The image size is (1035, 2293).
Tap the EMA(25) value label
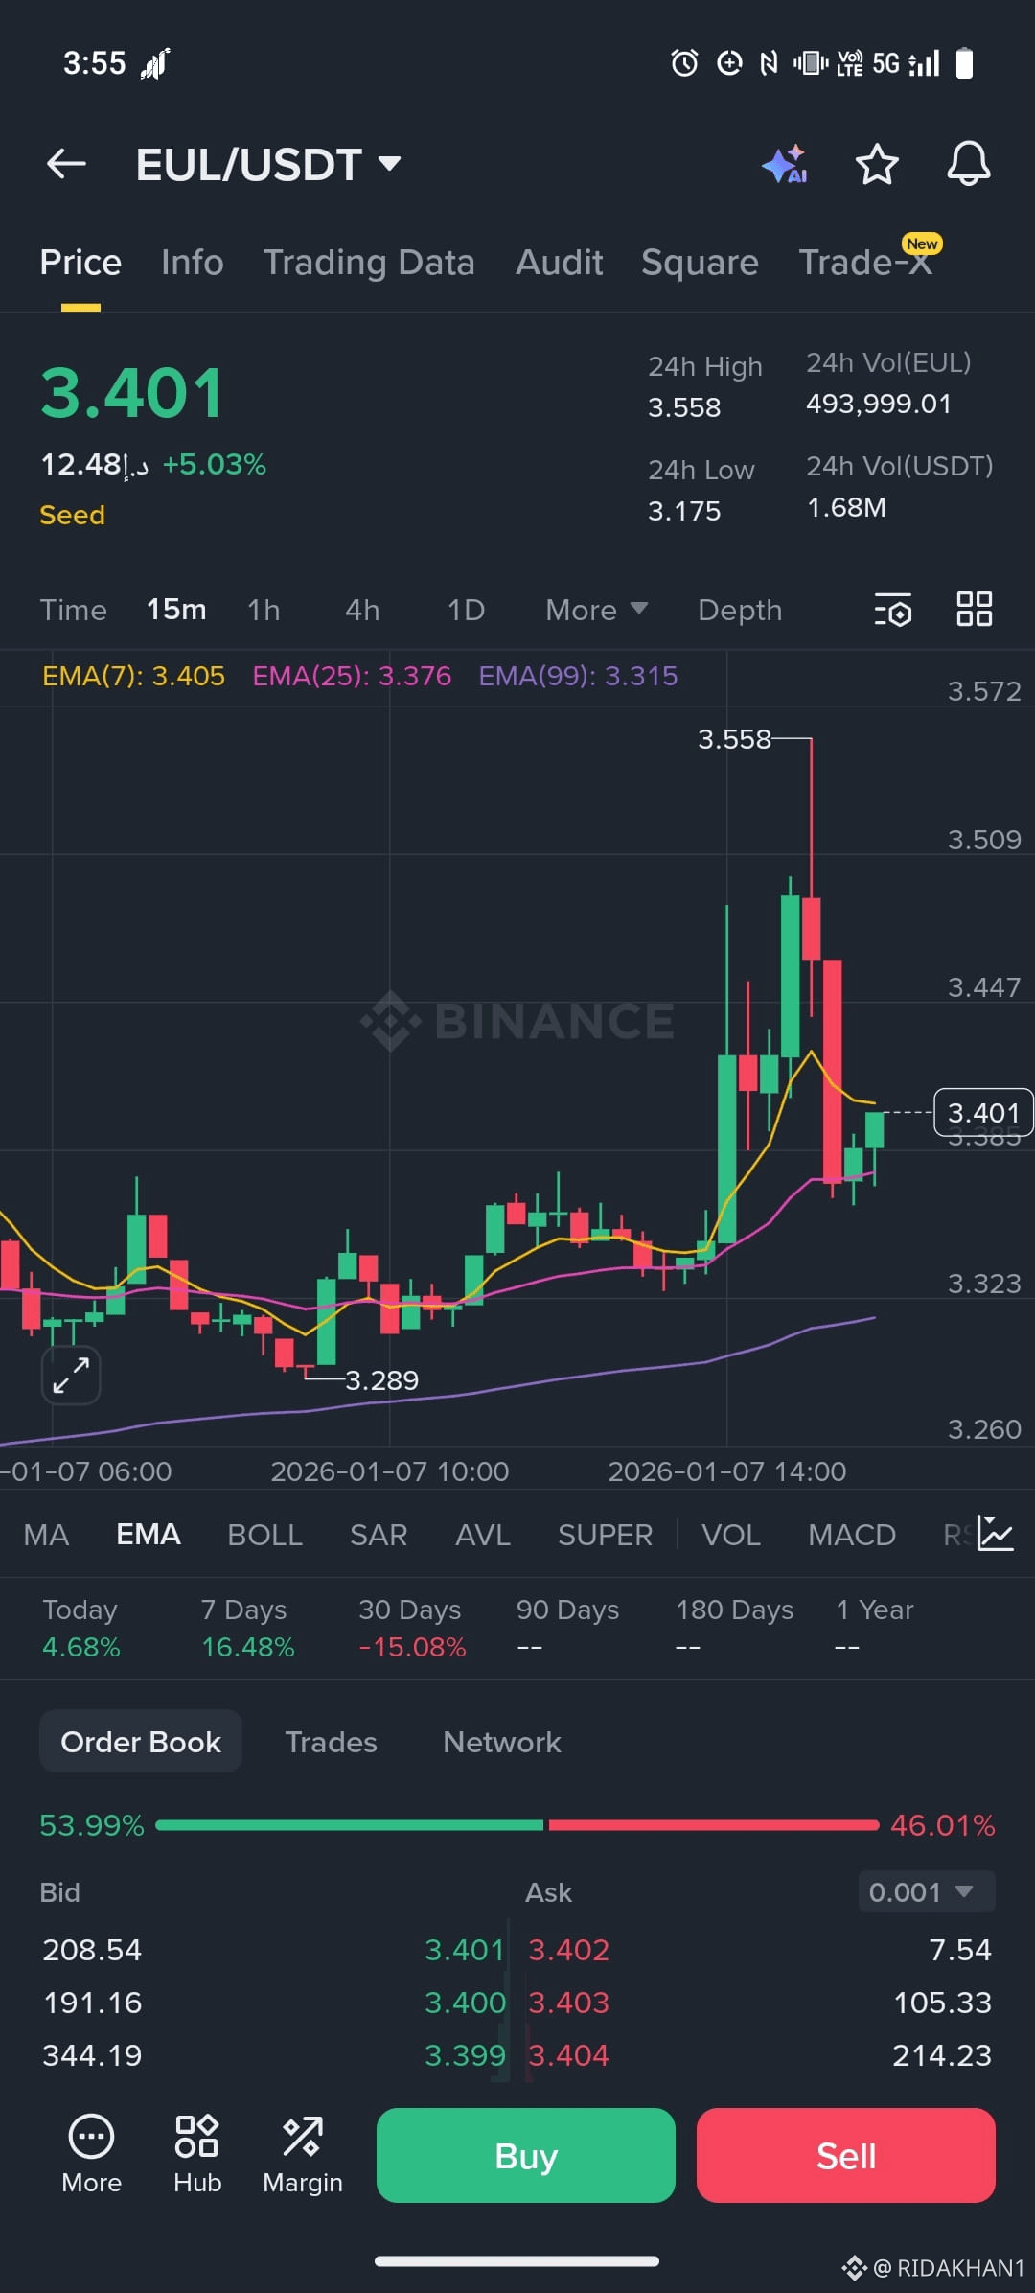352,676
